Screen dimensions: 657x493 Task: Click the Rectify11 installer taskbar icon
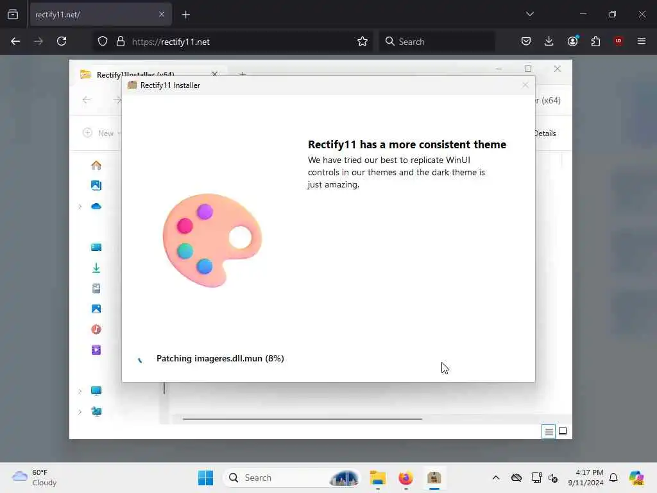[434, 478]
